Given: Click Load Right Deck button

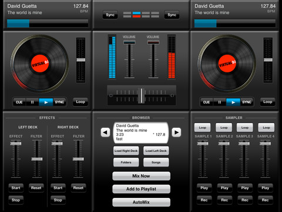Looking at the screenshot, I should pos(126,151).
